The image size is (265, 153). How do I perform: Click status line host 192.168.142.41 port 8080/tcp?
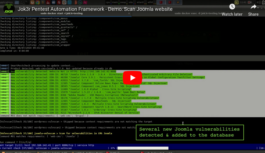point(47,145)
